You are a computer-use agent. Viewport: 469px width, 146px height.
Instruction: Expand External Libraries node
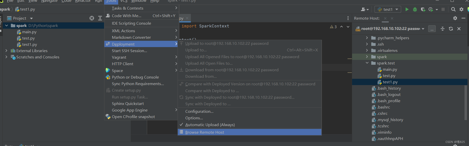[x=7, y=51]
